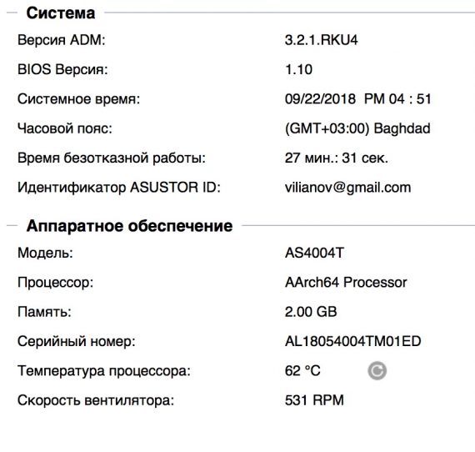Click the uptime value 27 мин.: 31 сек.
475x452 pixels.
(337, 158)
